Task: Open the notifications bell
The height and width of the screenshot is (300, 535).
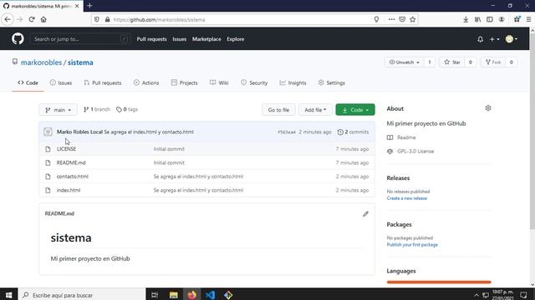Action: (480, 39)
